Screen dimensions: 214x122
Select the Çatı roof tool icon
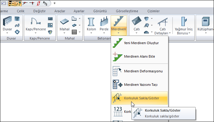pyautogui.click(x=137, y=21)
